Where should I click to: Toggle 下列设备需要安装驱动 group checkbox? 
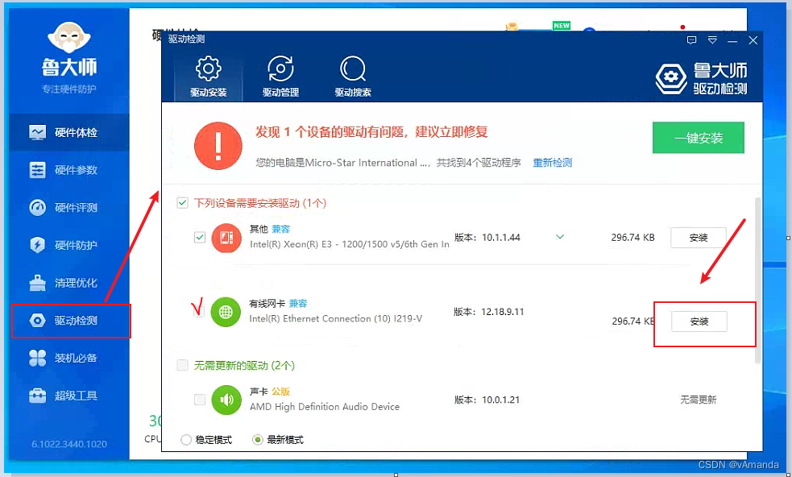pyautogui.click(x=182, y=203)
